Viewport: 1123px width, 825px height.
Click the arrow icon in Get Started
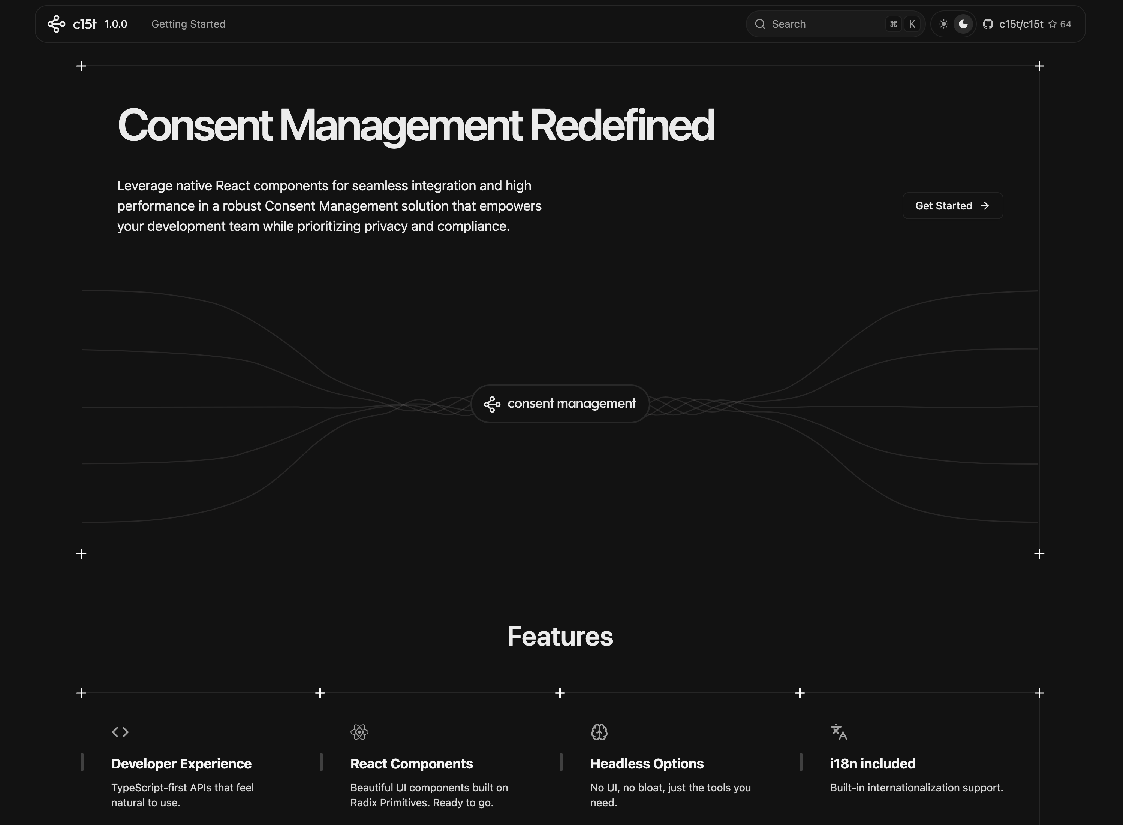[984, 206]
